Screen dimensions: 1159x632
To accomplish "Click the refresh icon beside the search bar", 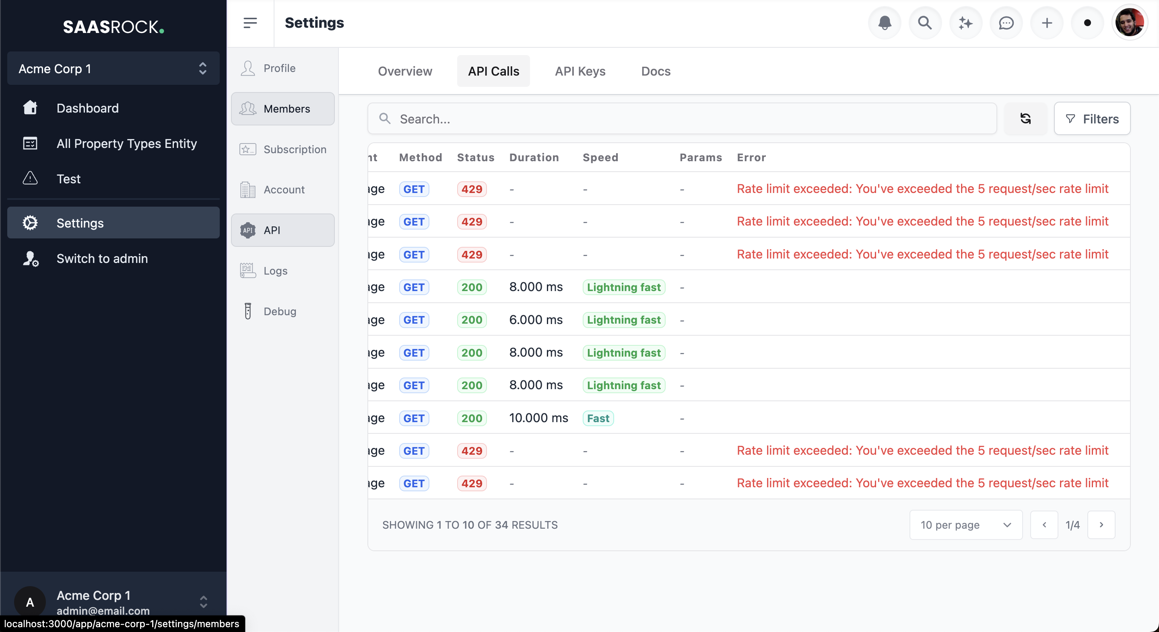I will pyautogui.click(x=1025, y=118).
